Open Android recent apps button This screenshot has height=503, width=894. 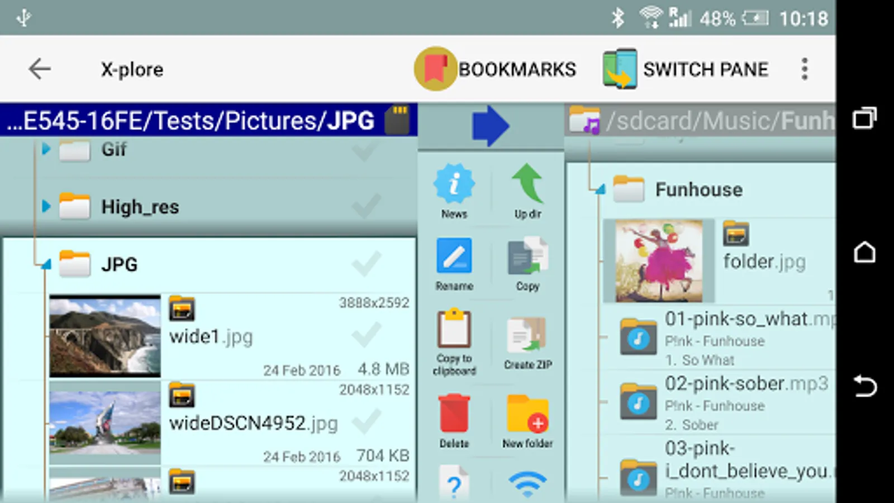click(x=864, y=118)
